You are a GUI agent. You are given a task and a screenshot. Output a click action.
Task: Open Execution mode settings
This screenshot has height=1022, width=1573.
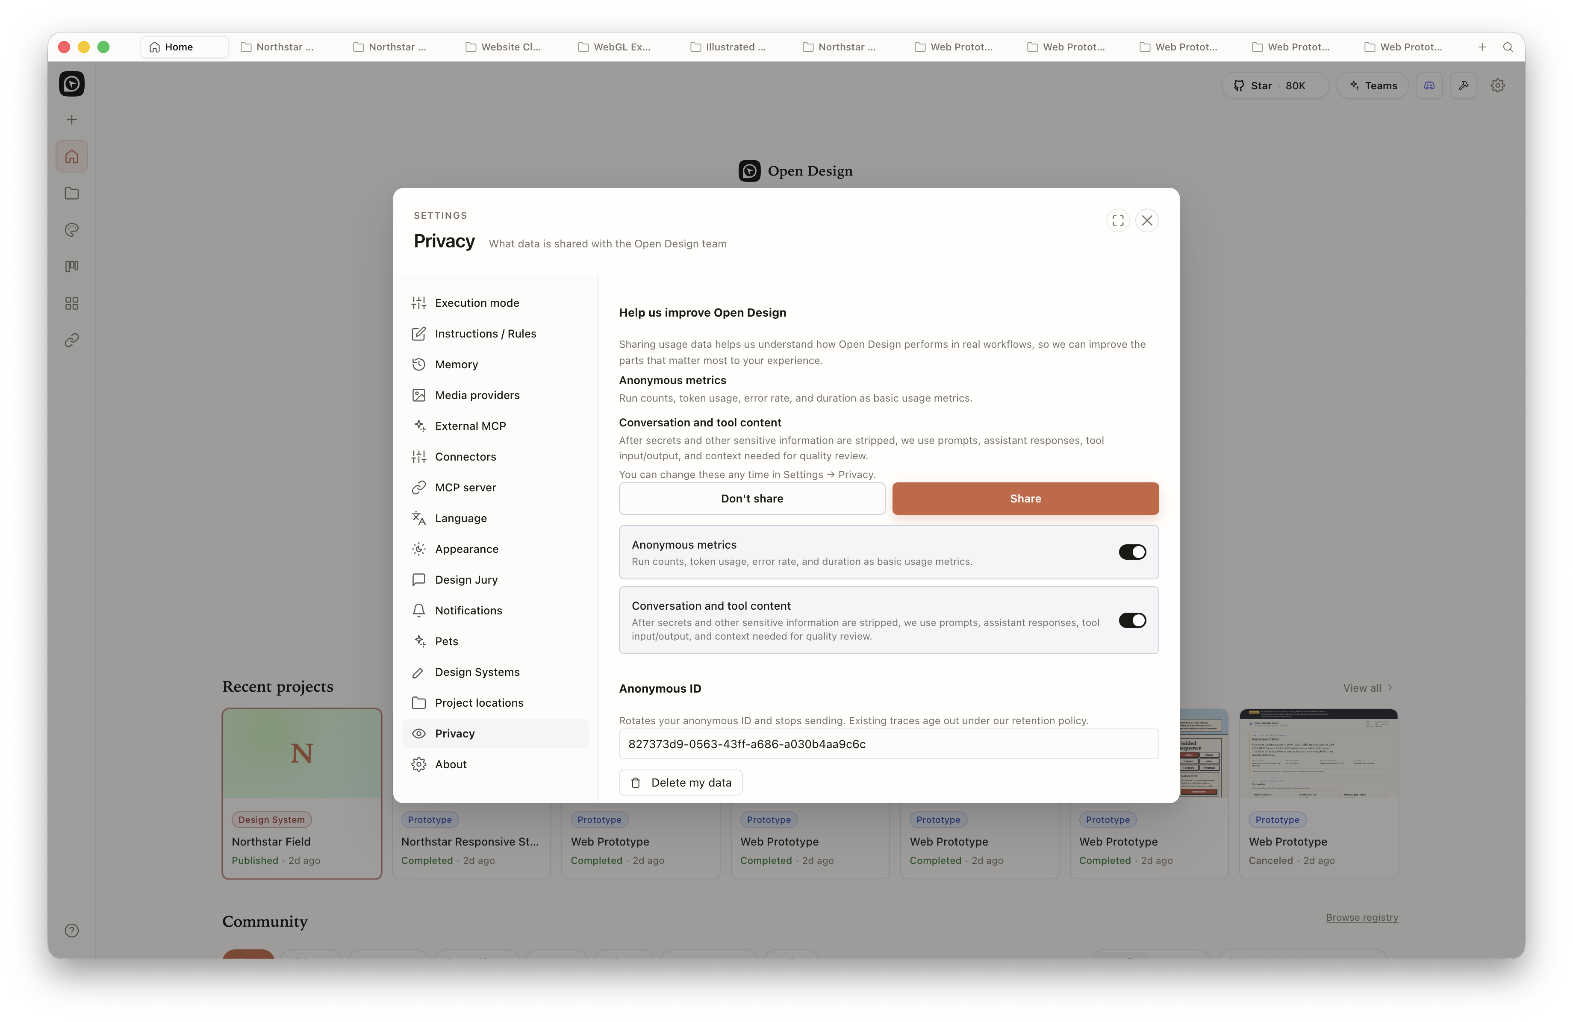[495, 302]
